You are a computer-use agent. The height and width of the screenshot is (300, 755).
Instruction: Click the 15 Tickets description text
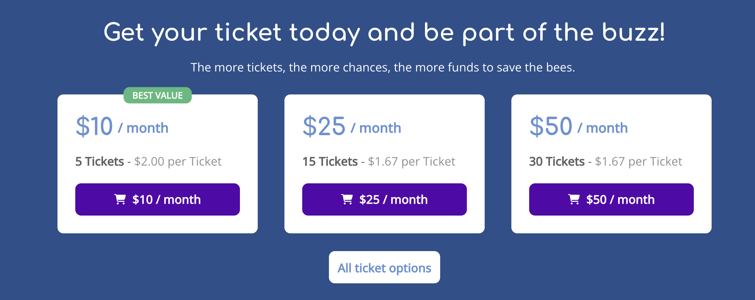pyautogui.click(x=379, y=161)
